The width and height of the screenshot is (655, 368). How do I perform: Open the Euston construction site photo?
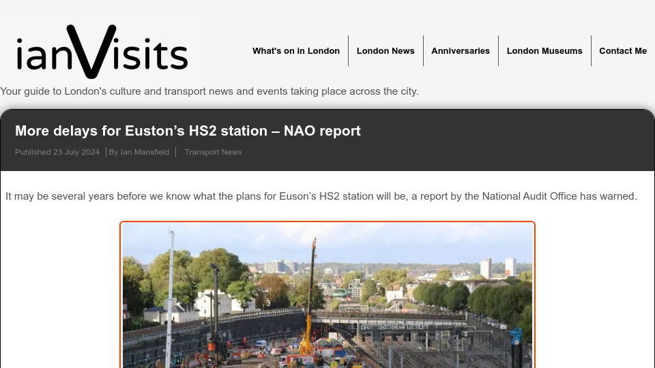327,295
